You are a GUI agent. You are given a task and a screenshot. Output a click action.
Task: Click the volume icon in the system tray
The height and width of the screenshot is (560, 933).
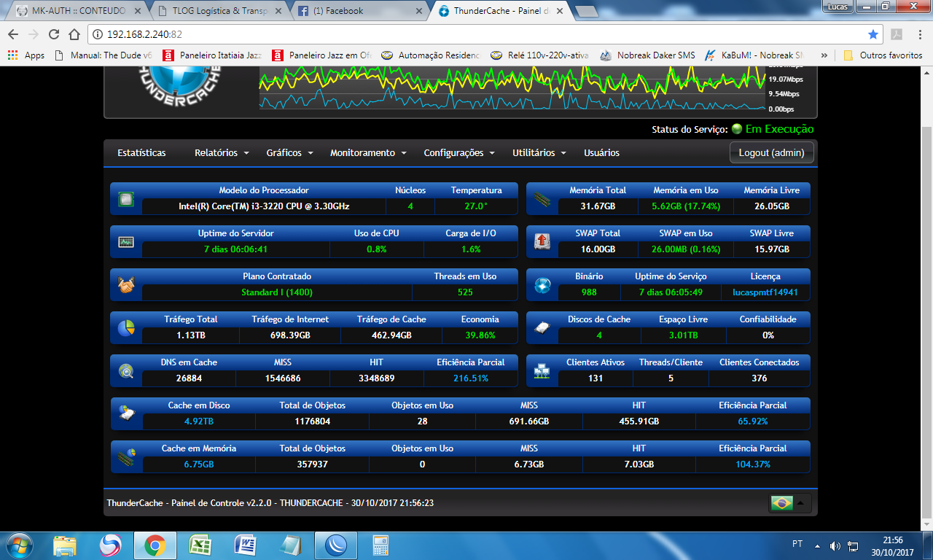click(835, 546)
